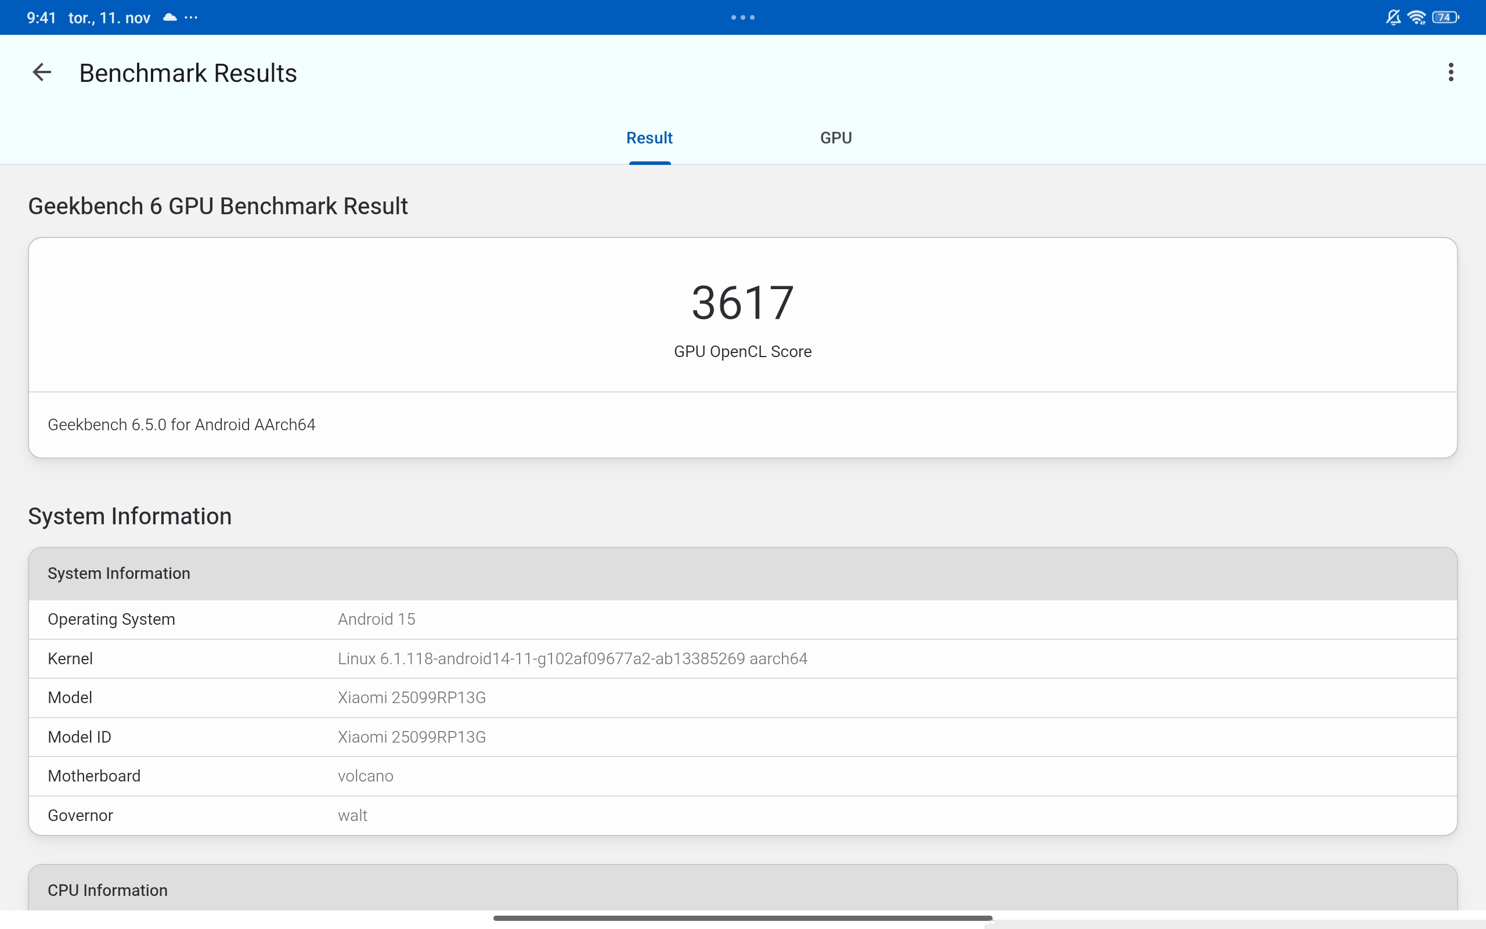This screenshot has width=1486, height=929.
Task: Tap the 3617 GPU OpenCL score
Action: point(742,304)
